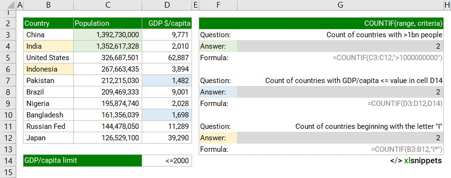Select the Japan cell
The width and height of the screenshot is (451, 178).
[x=48, y=138]
